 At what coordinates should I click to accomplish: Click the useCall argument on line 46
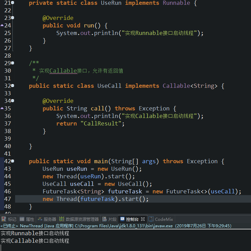[223, 191]
